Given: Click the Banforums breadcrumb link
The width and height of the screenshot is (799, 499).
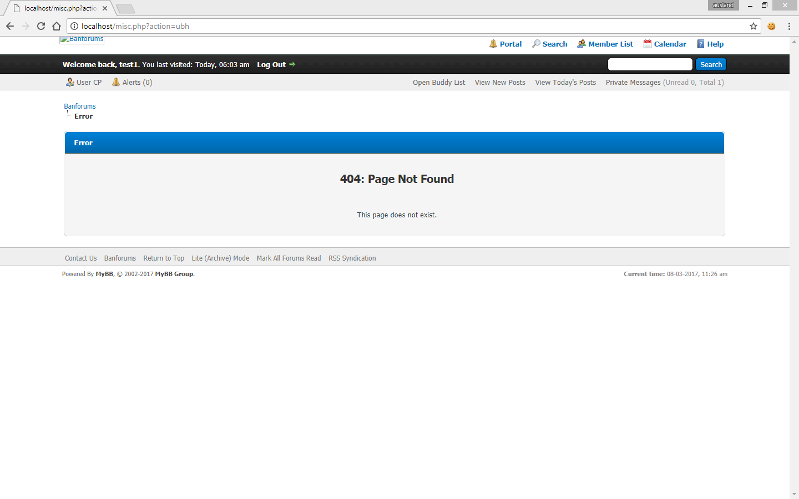Looking at the screenshot, I should pos(80,106).
